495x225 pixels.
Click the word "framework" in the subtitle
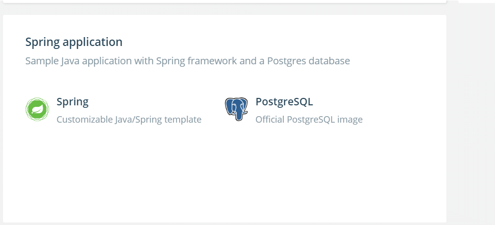click(212, 61)
